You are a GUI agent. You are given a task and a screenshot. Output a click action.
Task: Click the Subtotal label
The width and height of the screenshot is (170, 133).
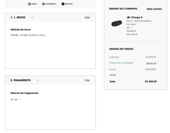point(114,57)
